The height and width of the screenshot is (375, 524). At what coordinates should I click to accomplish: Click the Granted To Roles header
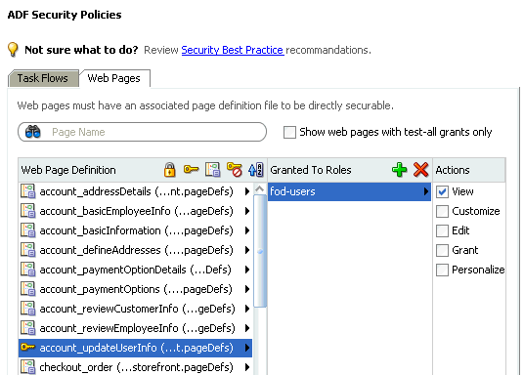pos(311,170)
